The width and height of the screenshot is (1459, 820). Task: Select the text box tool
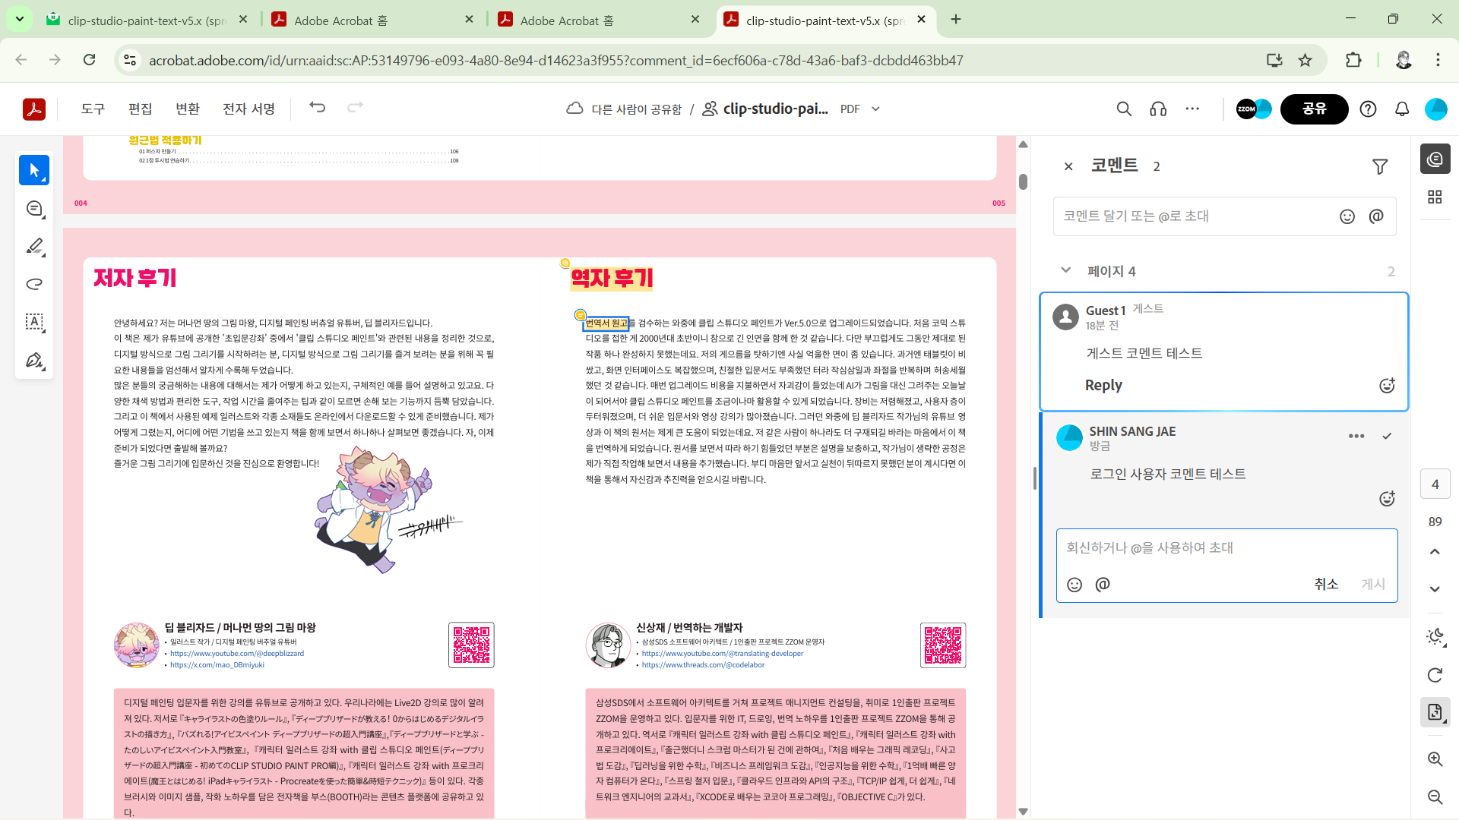point(34,322)
